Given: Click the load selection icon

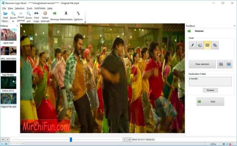Looking at the screenshot, I should point(229,64).
